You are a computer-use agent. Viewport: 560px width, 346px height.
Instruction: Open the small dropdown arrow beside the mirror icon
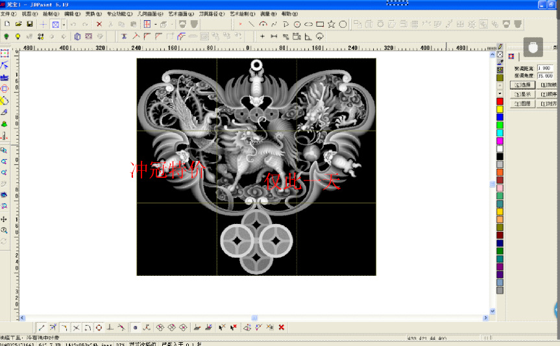155,24
